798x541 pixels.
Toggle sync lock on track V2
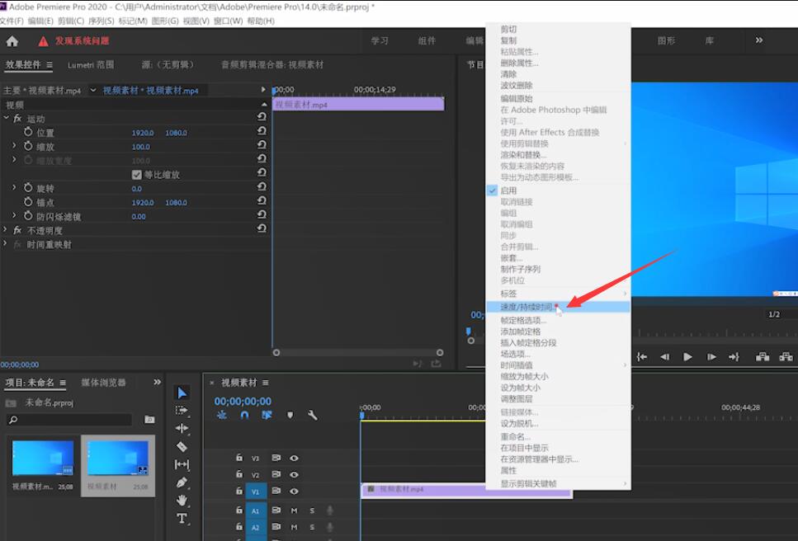[276, 474]
